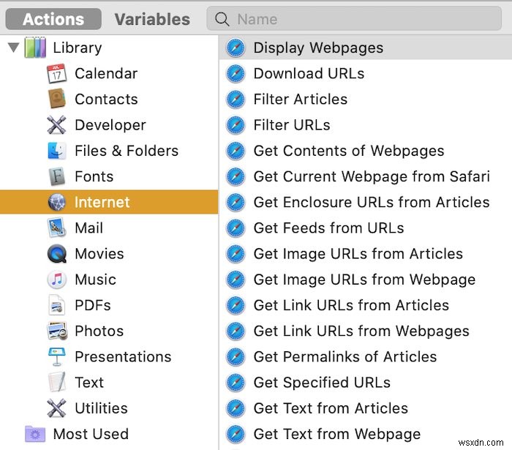This screenshot has height=450, width=512.
Task: Select the Music category label
Action: (x=95, y=280)
